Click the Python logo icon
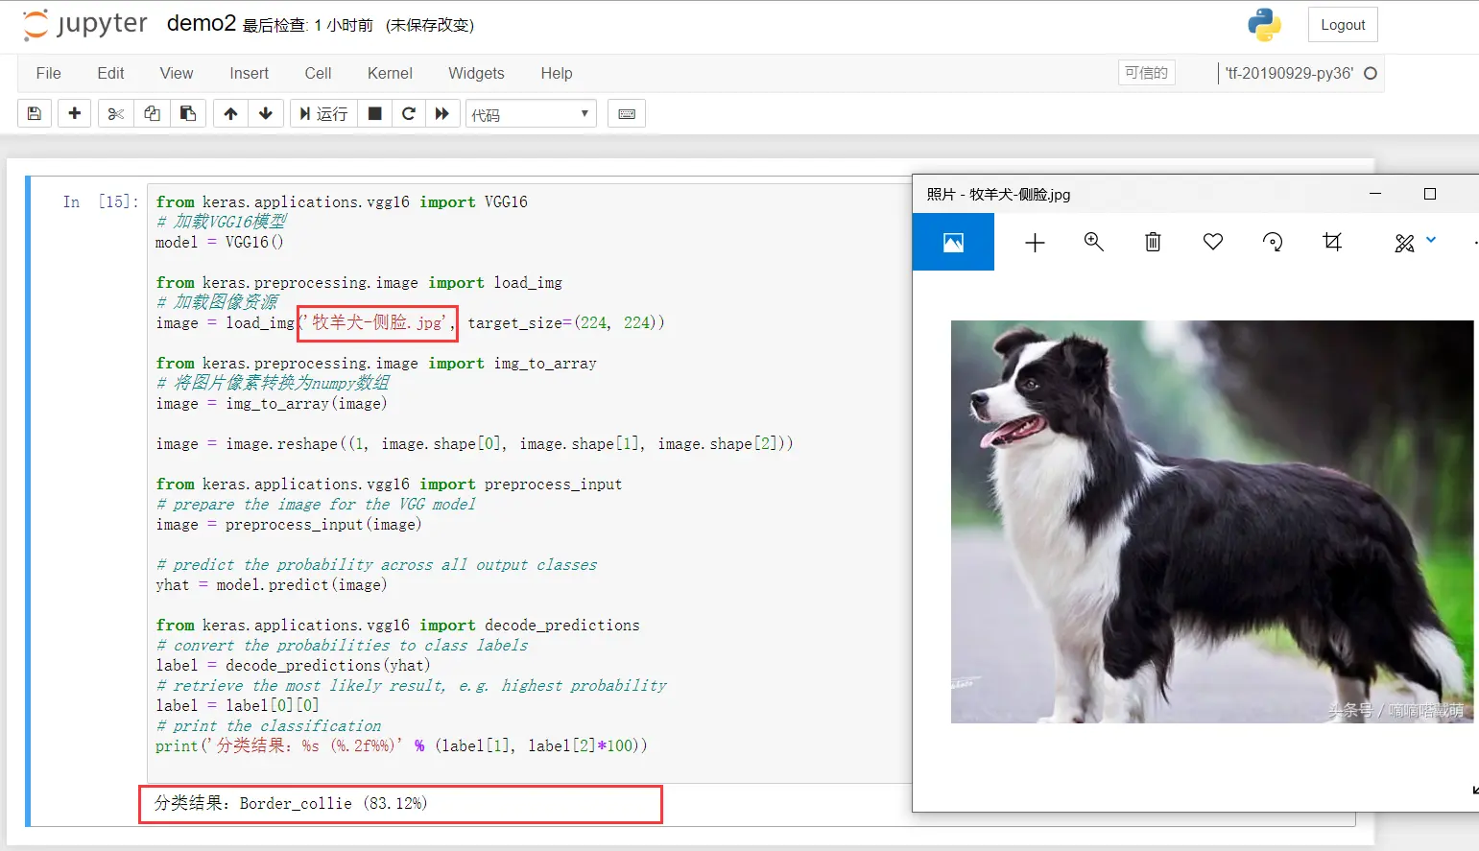The width and height of the screenshot is (1479, 851). tap(1265, 25)
